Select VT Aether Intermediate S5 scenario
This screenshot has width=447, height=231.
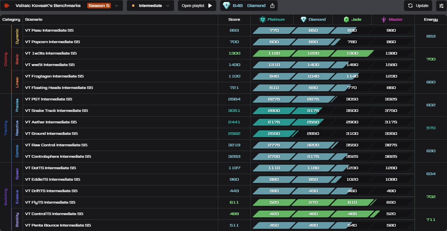[x=51, y=122]
